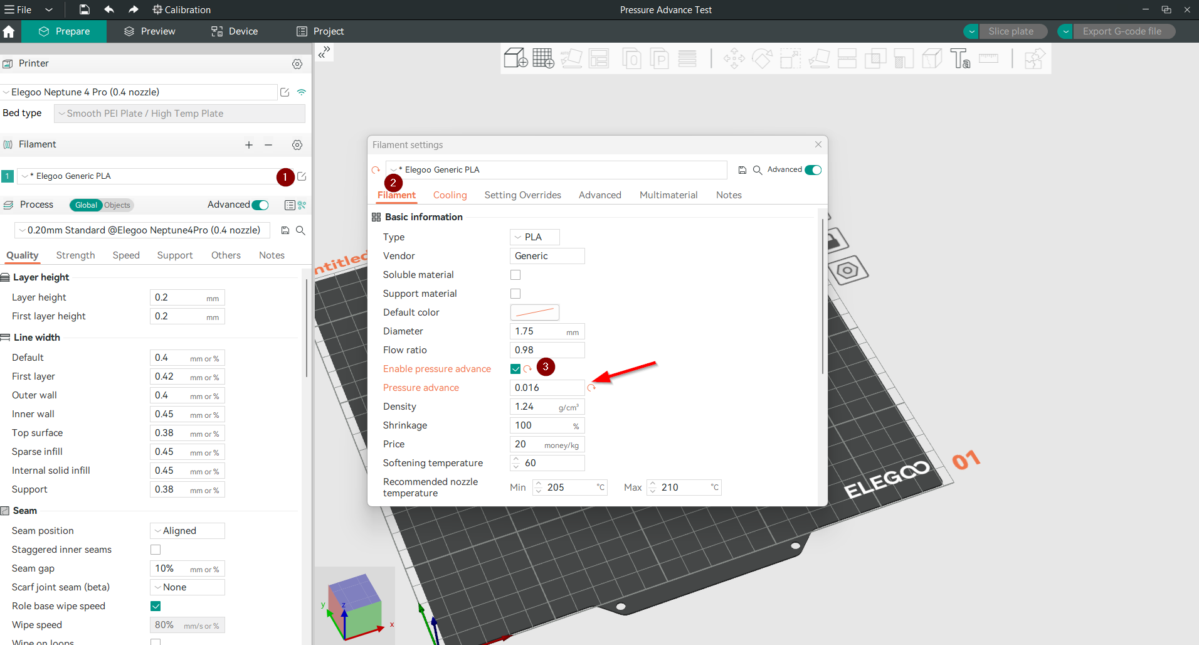Select the Rotate tool icon
This screenshot has height=645, width=1199.
pyautogui.click(x=762, y=58)
